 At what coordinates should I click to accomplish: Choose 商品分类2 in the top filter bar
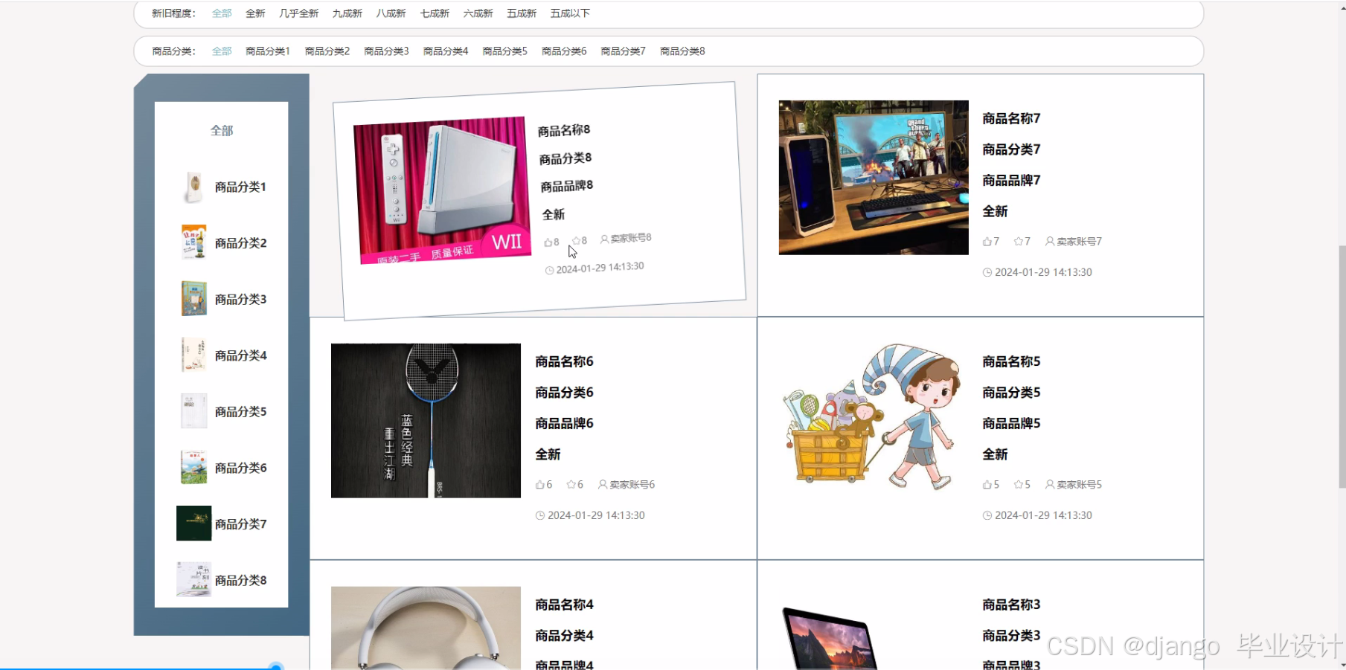coord(327,51)
